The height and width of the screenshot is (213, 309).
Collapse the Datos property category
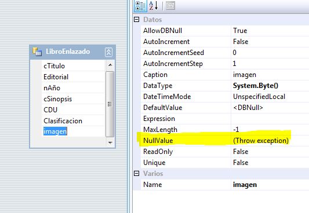click(x=137, y=20)
